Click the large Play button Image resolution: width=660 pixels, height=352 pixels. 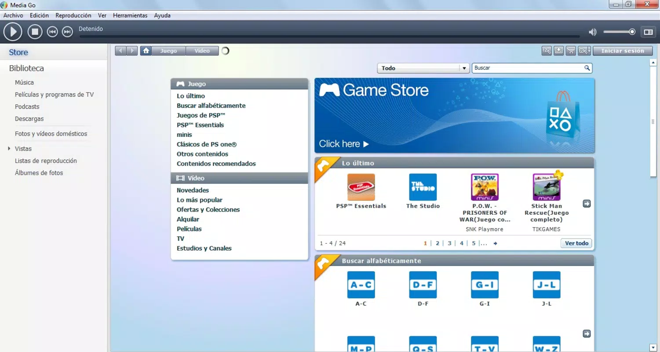[x=13, y=32]
